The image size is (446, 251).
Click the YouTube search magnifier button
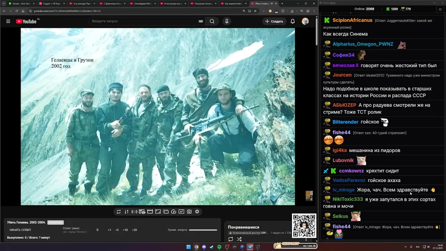[x=212, y=21]
